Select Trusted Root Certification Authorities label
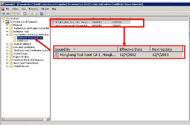This screenshot has width=190, height=125. click(31, 28)
